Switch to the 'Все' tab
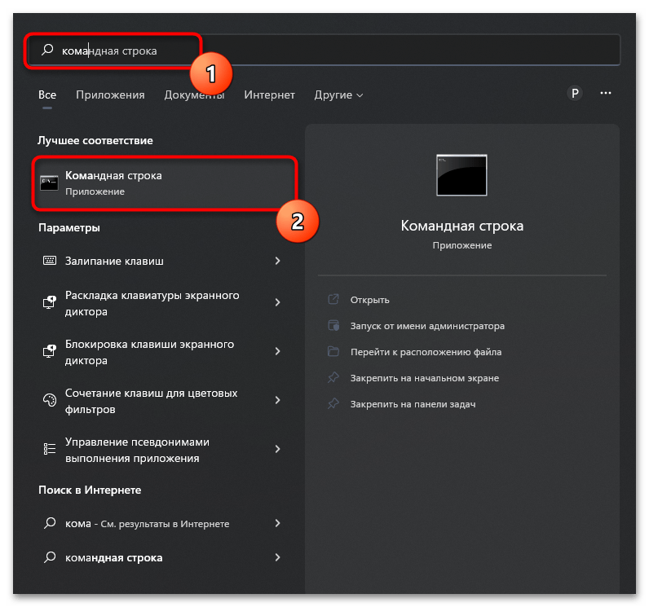This screenshot has width=649, height=607. tap(47, 95)
